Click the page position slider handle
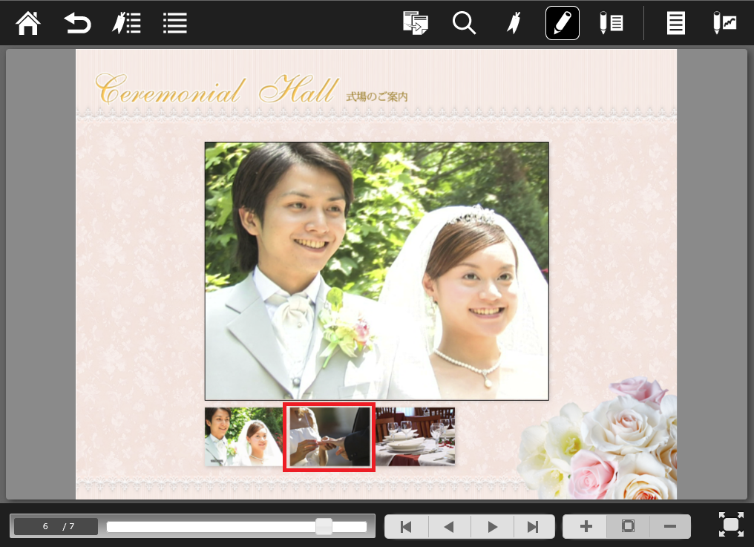Screen dimensions: 754x547 pyautogui.click(x=324, y=527)
